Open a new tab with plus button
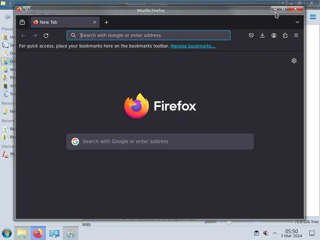Image resolution: width=320 pixels, height=240 pixels. click(x=106, y=22)
